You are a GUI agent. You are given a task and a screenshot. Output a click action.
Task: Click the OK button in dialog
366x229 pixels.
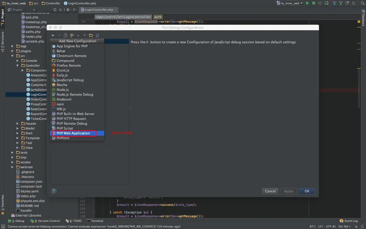tap(307, 191)
